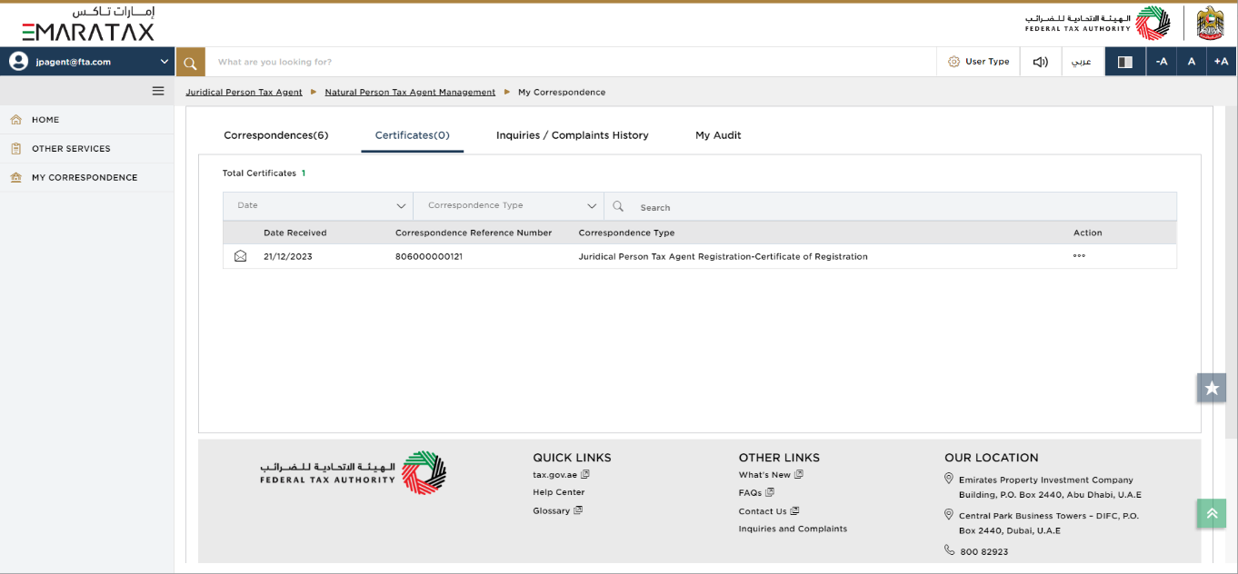This screenshot has height=574, width=1238.
Task: Click the user profile avatar icon
Action: pyautogui.click(x=17, y=62)
